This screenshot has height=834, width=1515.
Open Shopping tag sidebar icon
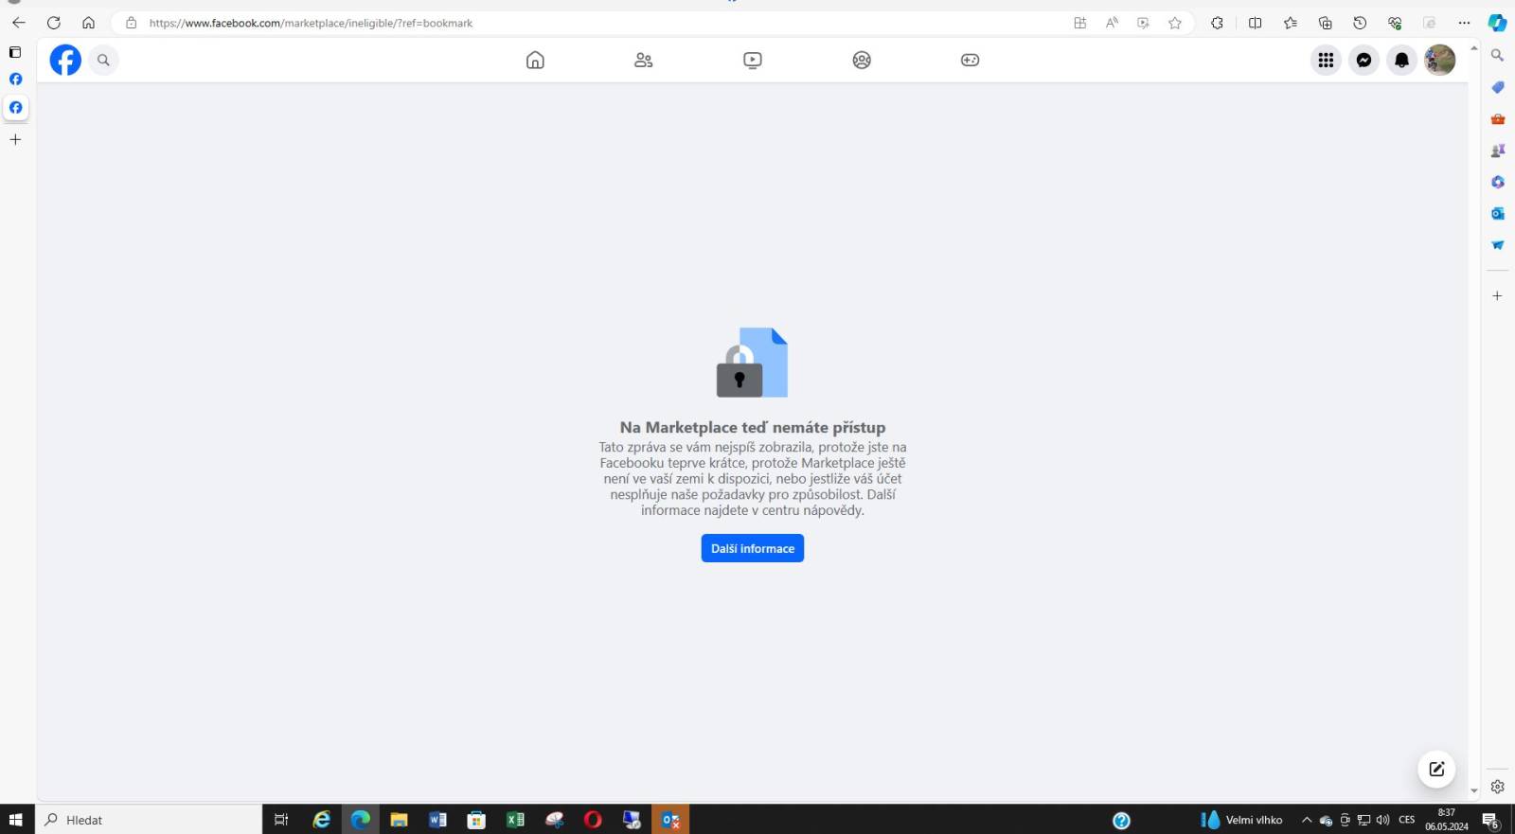pyautogui.click(x=1497, y=87)
